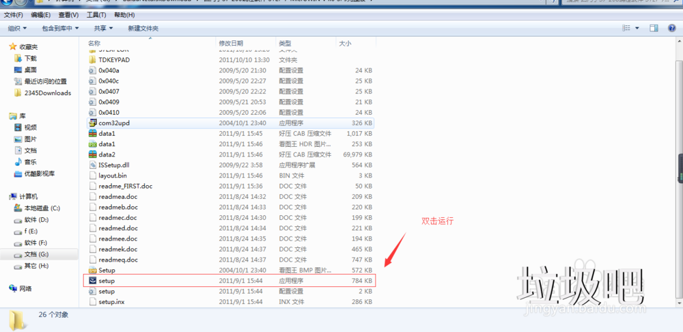Select the layout.bin file icon
683x332 pixels.
click(x=92, y=176)
